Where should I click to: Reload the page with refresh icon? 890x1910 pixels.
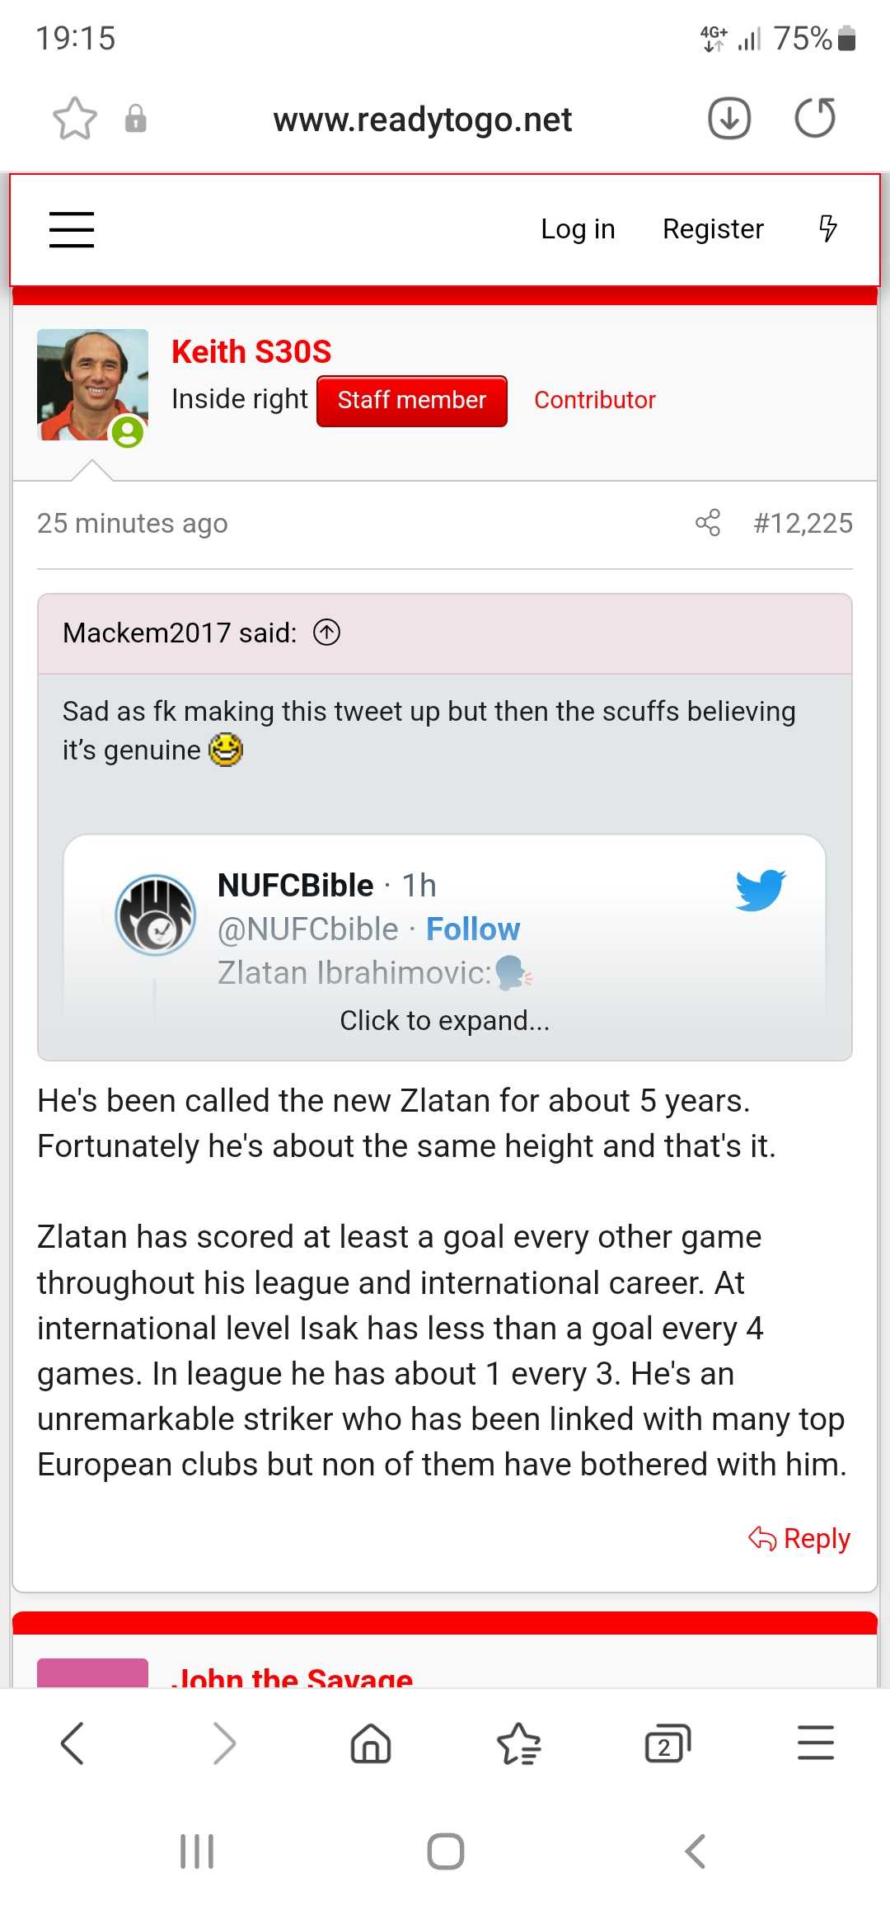[x=815, y=119]
